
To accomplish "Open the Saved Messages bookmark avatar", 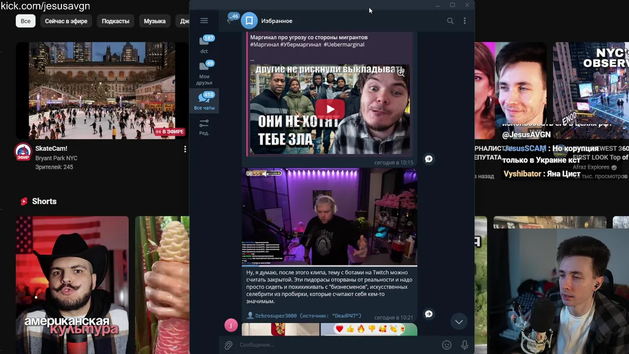I will point(249,21).
